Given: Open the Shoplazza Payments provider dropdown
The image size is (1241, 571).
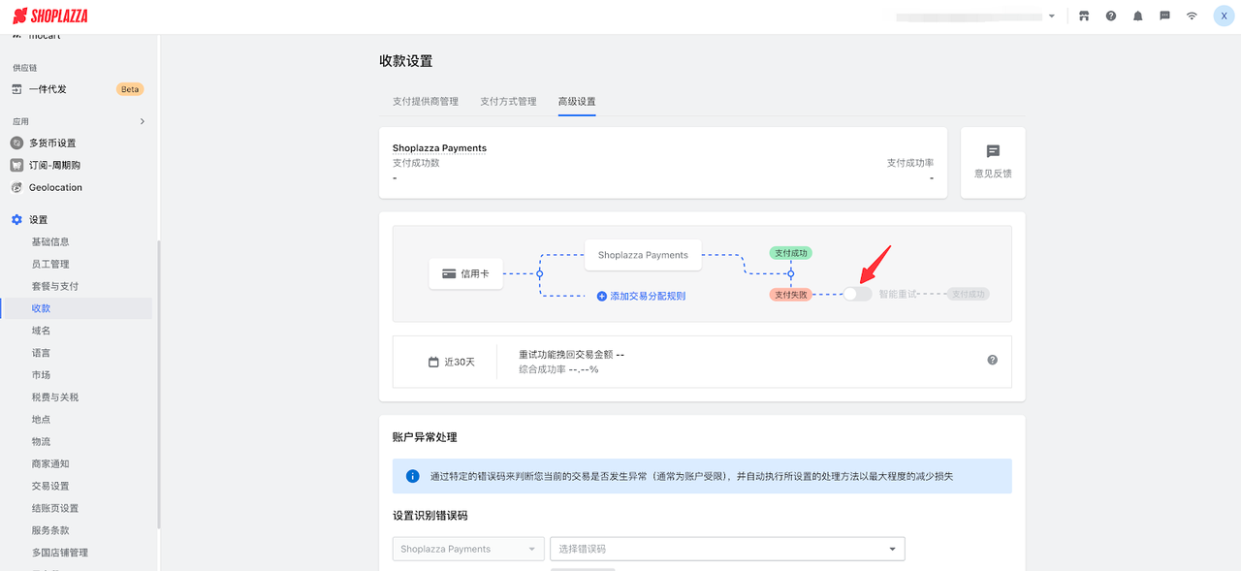Looking at the screenshot, I should (467, 548).
